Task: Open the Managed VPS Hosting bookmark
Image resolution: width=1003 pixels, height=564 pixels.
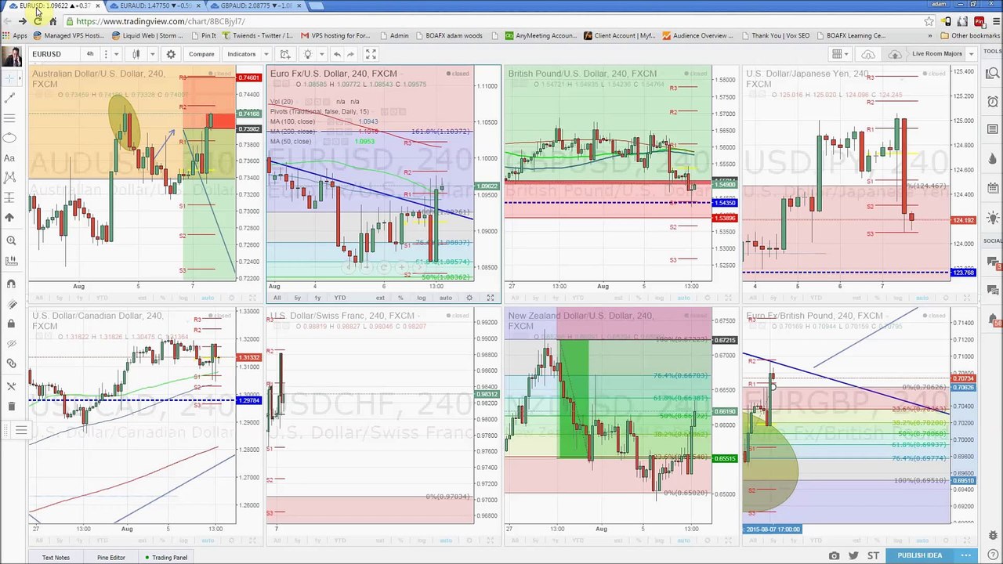Action: [x=69, y=35]
